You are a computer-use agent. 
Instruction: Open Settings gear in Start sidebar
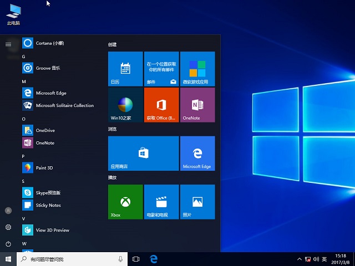pyautogui.click(x=8, y=227)
